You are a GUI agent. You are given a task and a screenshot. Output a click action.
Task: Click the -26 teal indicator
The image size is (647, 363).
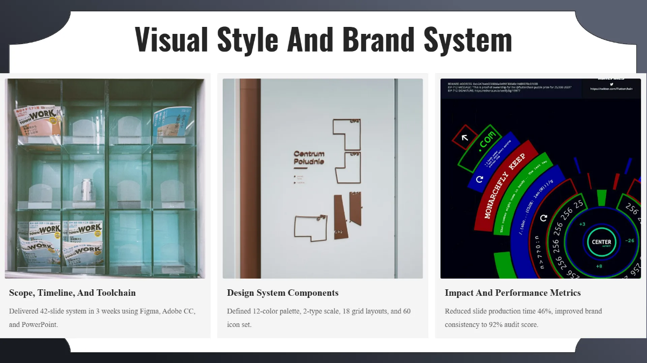tap(629, 240)
